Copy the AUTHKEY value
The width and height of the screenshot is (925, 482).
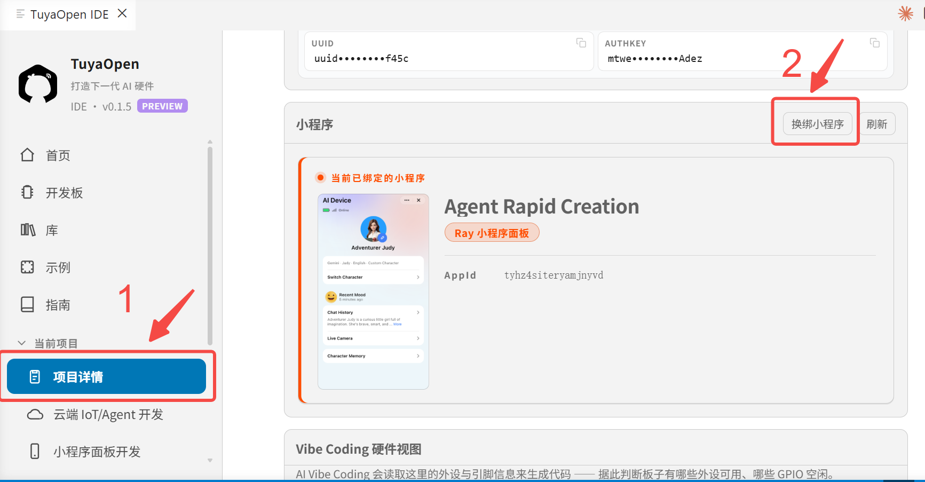tap(874, 43)
